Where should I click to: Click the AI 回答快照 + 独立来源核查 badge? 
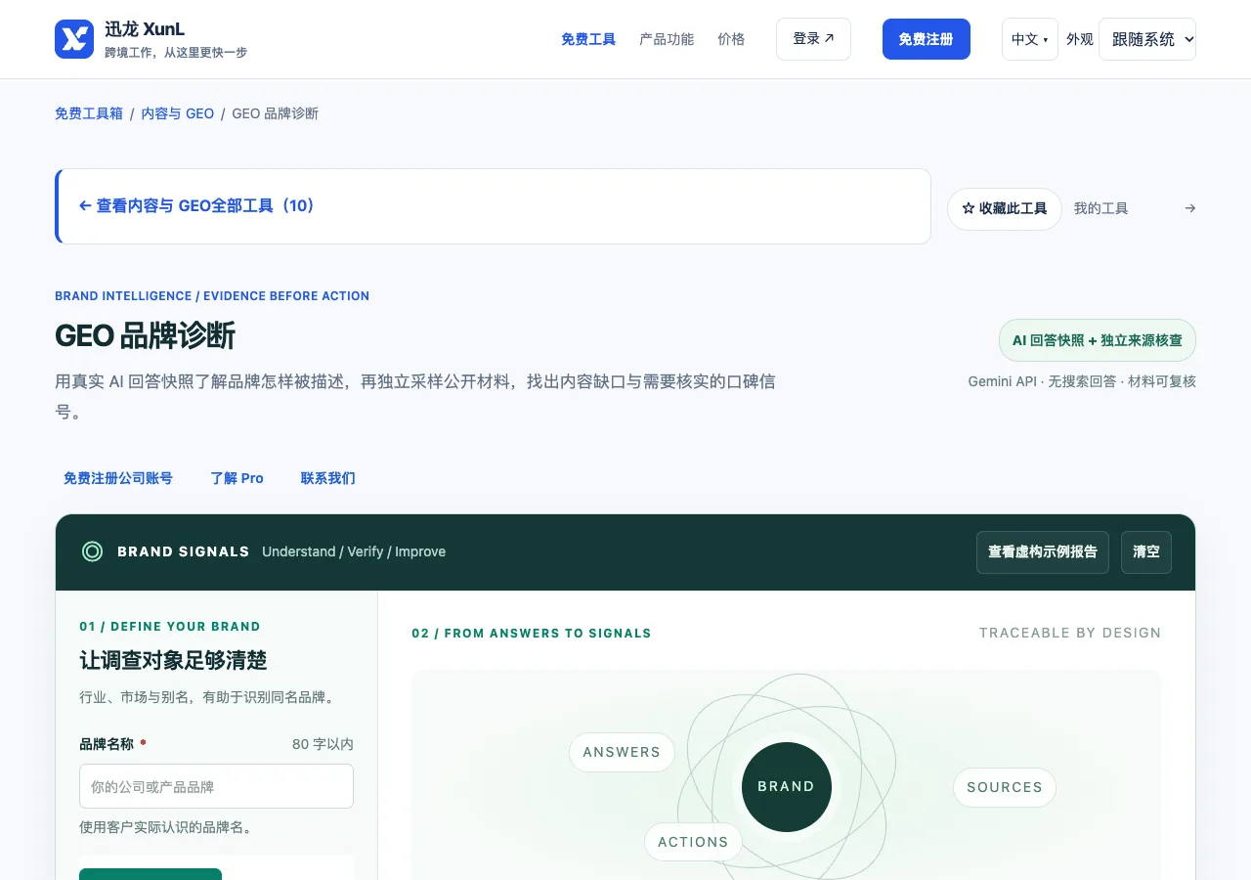(1098, 340)
